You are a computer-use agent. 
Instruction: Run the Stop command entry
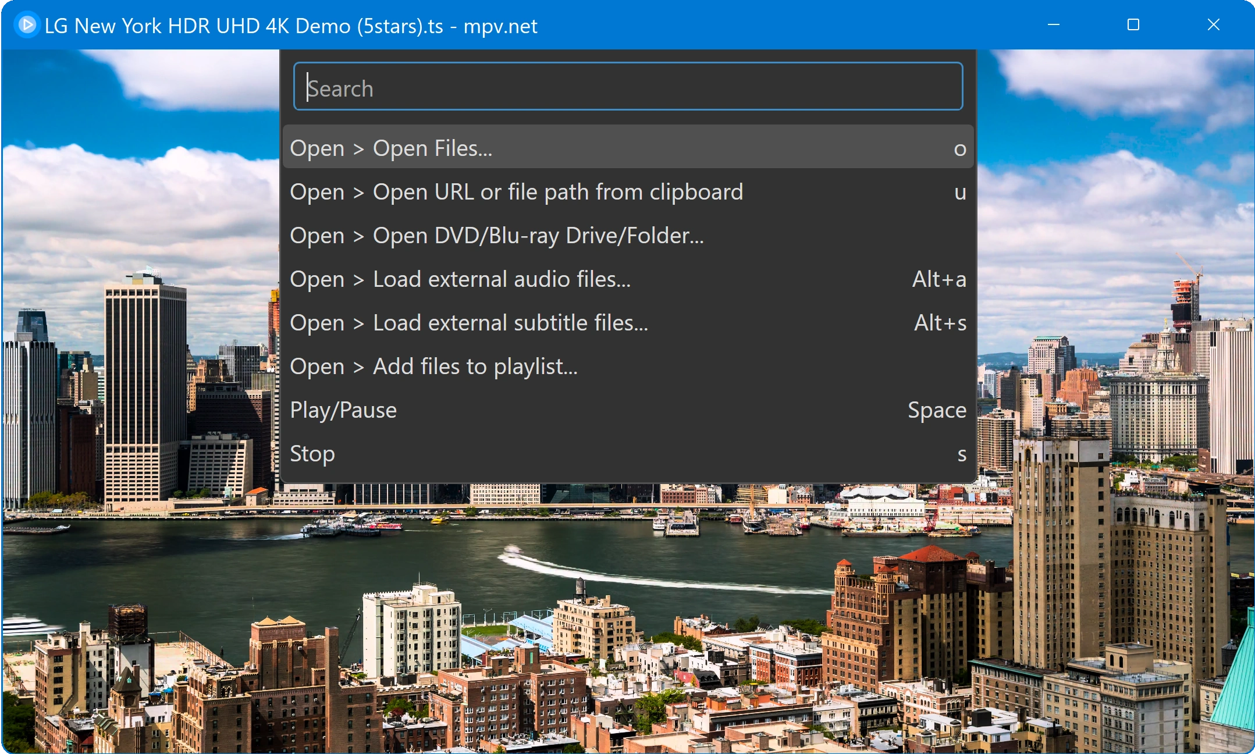click(312, 453)
